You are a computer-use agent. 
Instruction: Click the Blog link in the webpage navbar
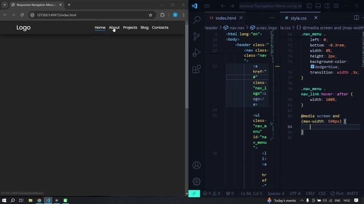point(144,28)
